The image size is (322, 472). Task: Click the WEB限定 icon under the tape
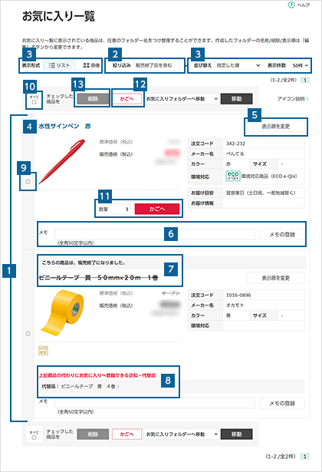point(43,351)
